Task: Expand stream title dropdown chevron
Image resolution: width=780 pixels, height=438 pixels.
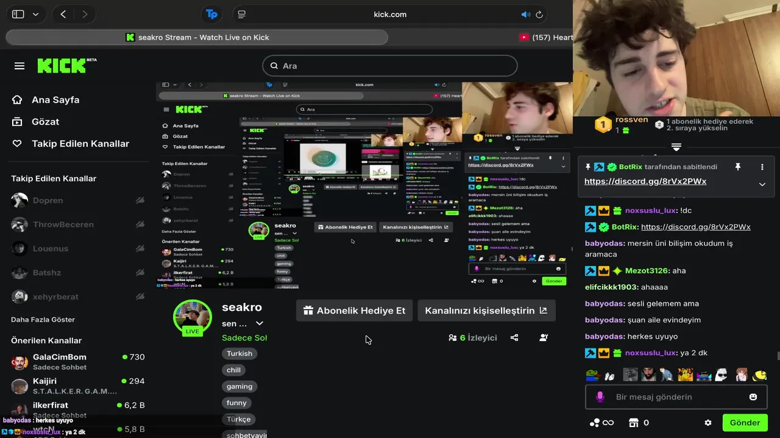Action: 260,324
